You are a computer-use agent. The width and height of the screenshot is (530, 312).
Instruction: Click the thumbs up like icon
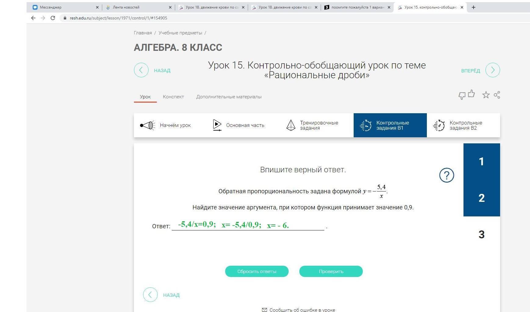click(x=471, y=94)
